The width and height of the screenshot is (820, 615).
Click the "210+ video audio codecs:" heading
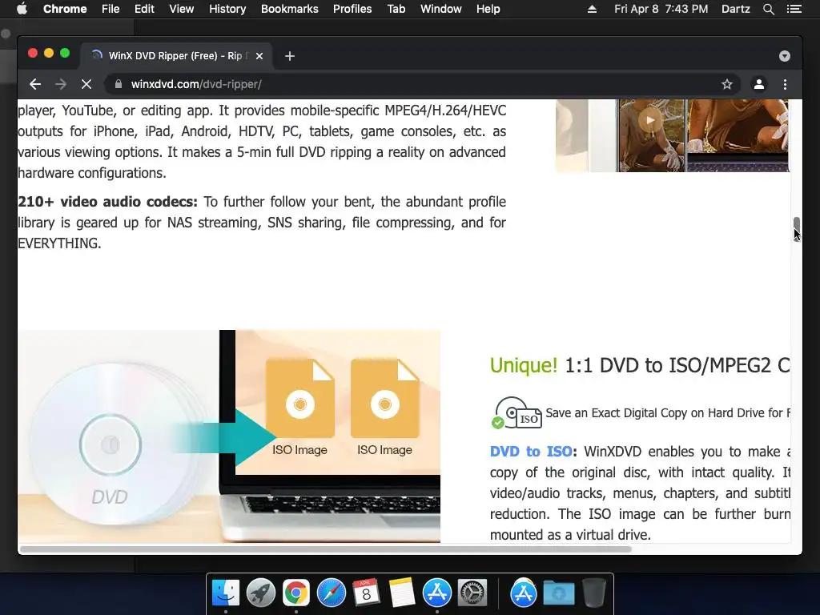(x=108, y=202)
